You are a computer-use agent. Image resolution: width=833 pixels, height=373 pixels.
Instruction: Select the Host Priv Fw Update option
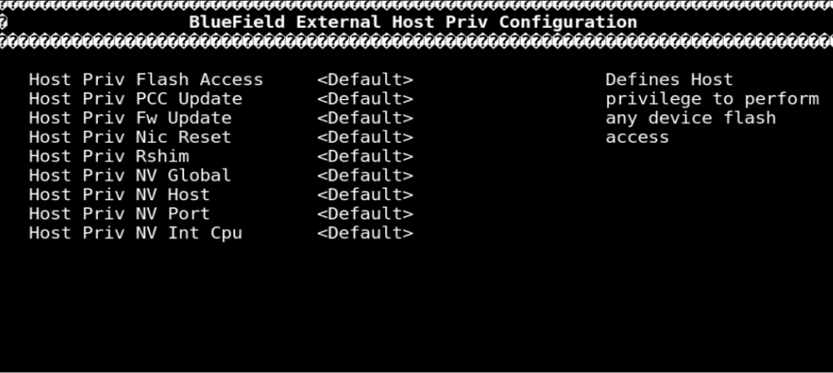click(x=130, y=118)
